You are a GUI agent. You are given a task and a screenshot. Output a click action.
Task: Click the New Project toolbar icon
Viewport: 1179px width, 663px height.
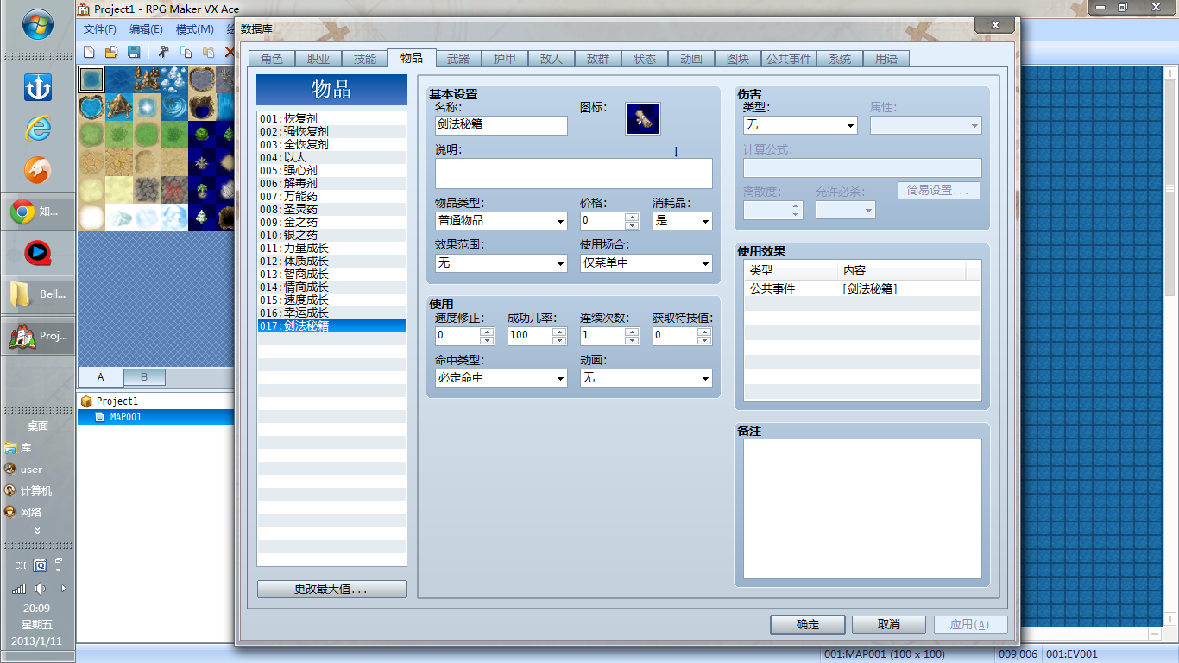coord(89,52)
